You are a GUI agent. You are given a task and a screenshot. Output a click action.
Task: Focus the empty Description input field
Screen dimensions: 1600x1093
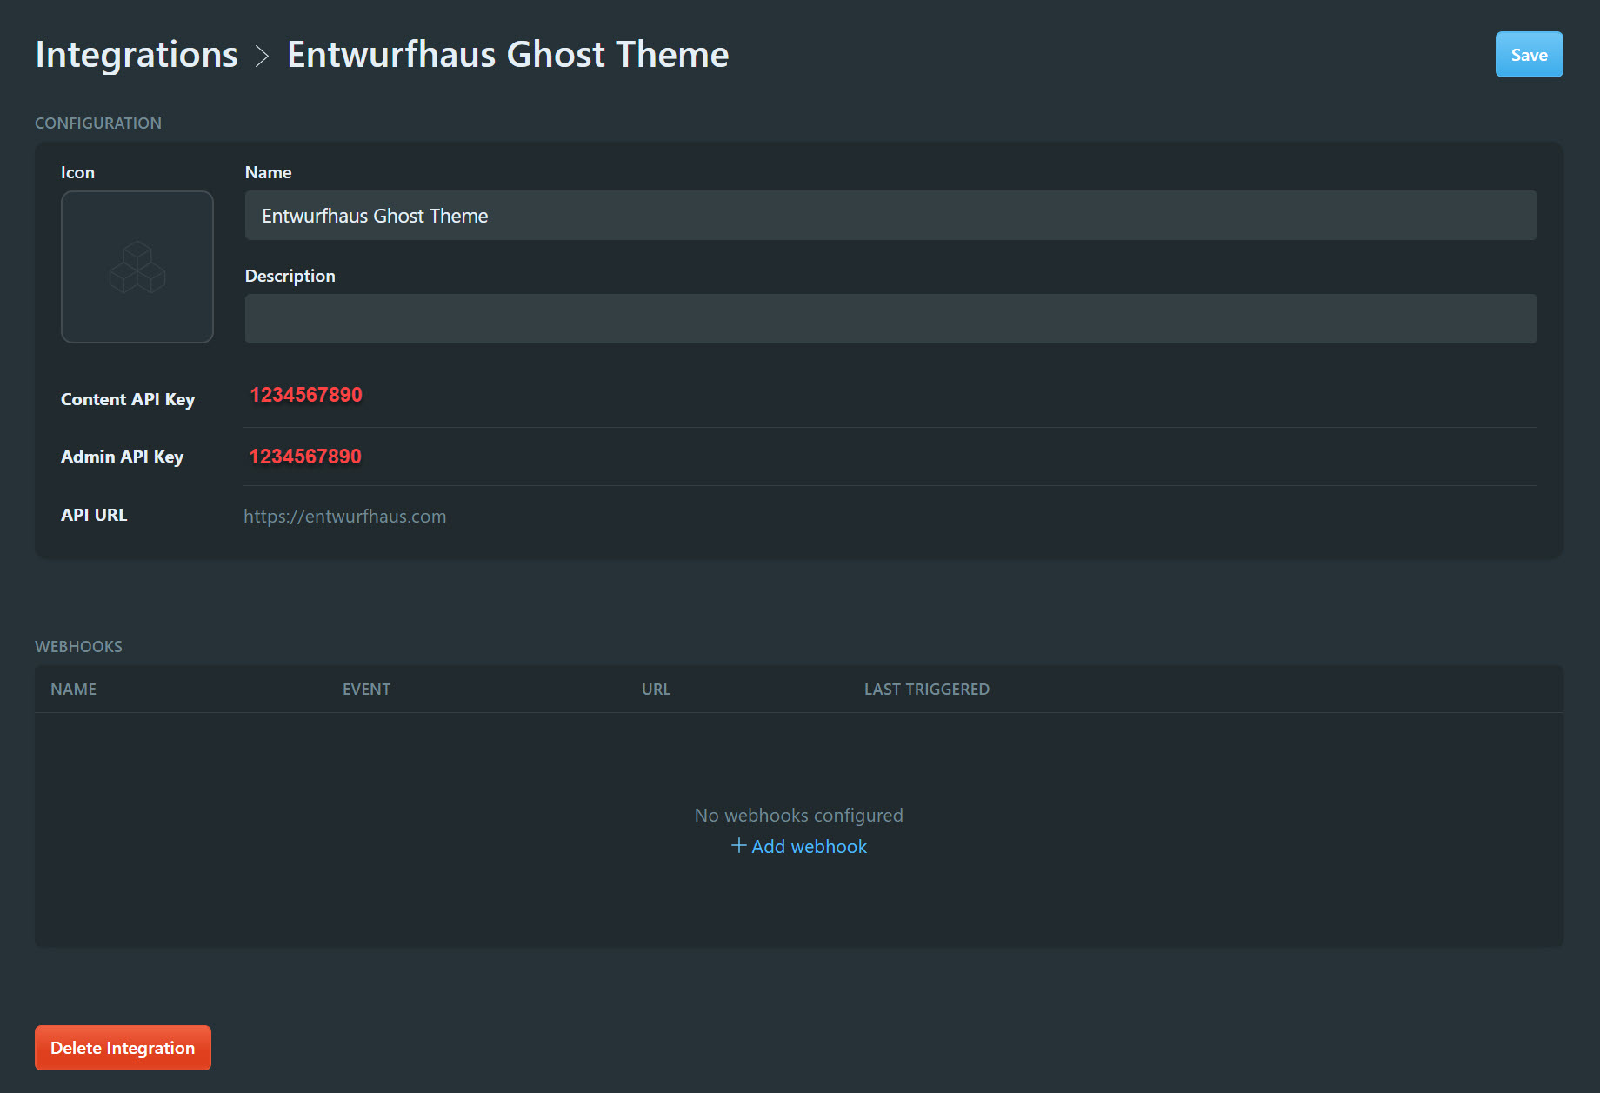[x=890, y=318]
